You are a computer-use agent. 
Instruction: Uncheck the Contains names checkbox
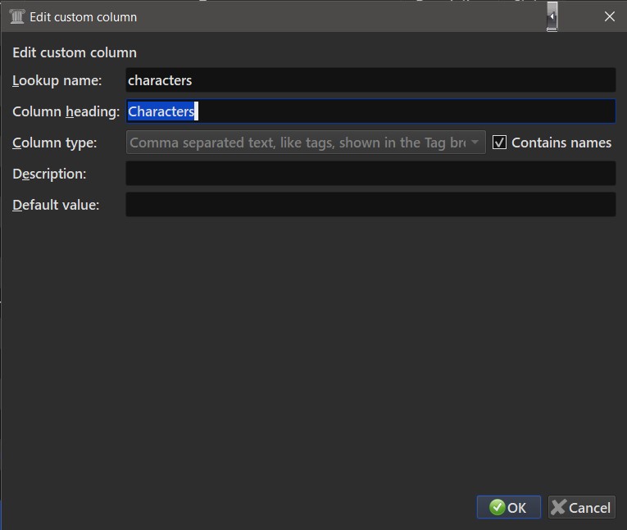click(499, 143)
